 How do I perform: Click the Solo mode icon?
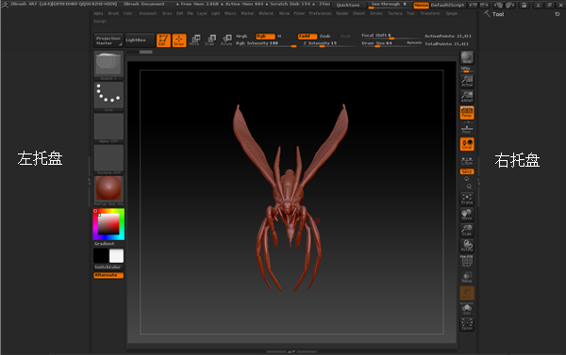tap(467, 309)
